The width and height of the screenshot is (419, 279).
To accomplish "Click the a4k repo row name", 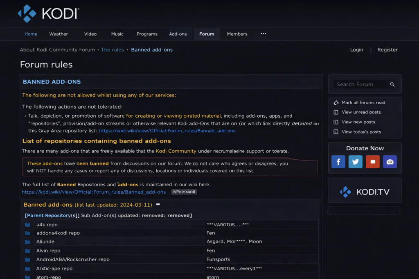I will pos(47,225).
